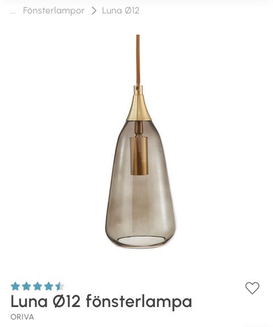Click the half-filled fifth rating star
273x327 pixels.
click(x=60, y=286)
